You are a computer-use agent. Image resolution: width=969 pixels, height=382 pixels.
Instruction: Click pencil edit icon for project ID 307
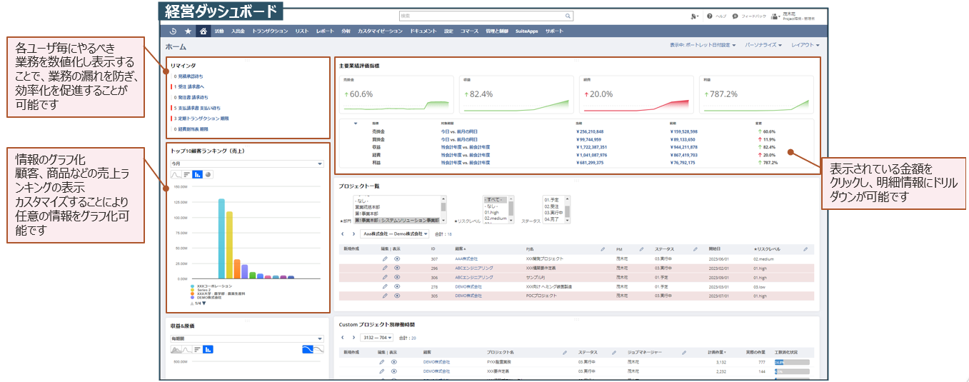(384, 258)
